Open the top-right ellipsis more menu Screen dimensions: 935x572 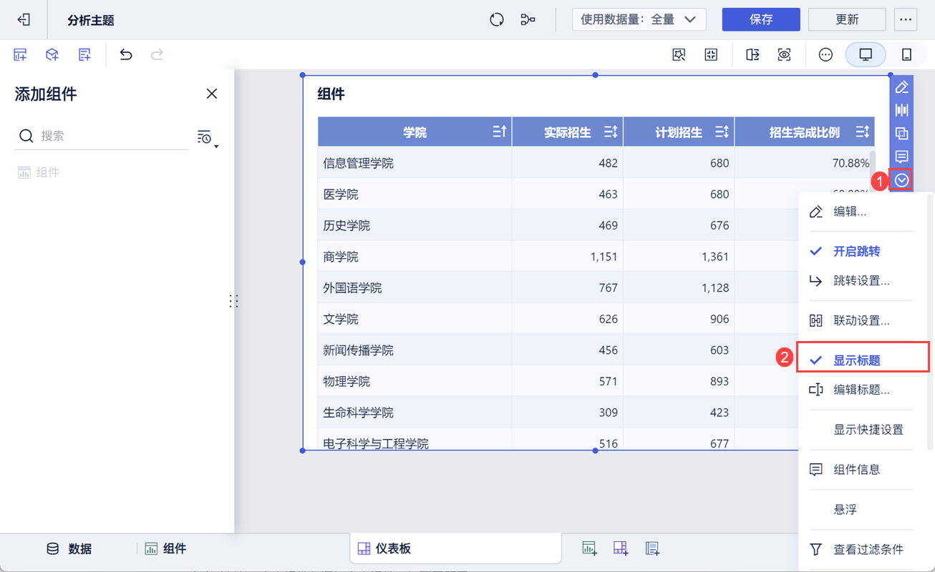click(x=906, y=20)
